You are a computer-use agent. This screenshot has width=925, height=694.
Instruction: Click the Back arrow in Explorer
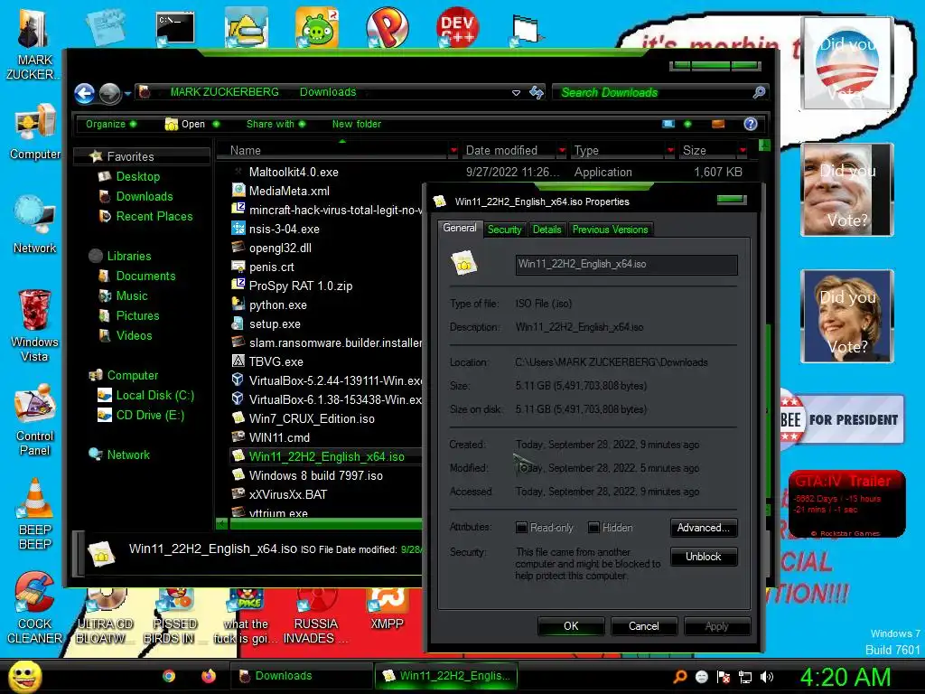pyautogui.click(x=85, y=93)
